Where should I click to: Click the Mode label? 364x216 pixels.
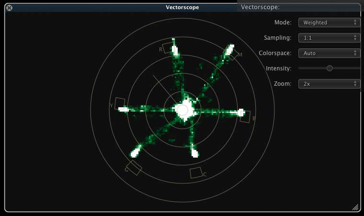[x=283, y=23]
